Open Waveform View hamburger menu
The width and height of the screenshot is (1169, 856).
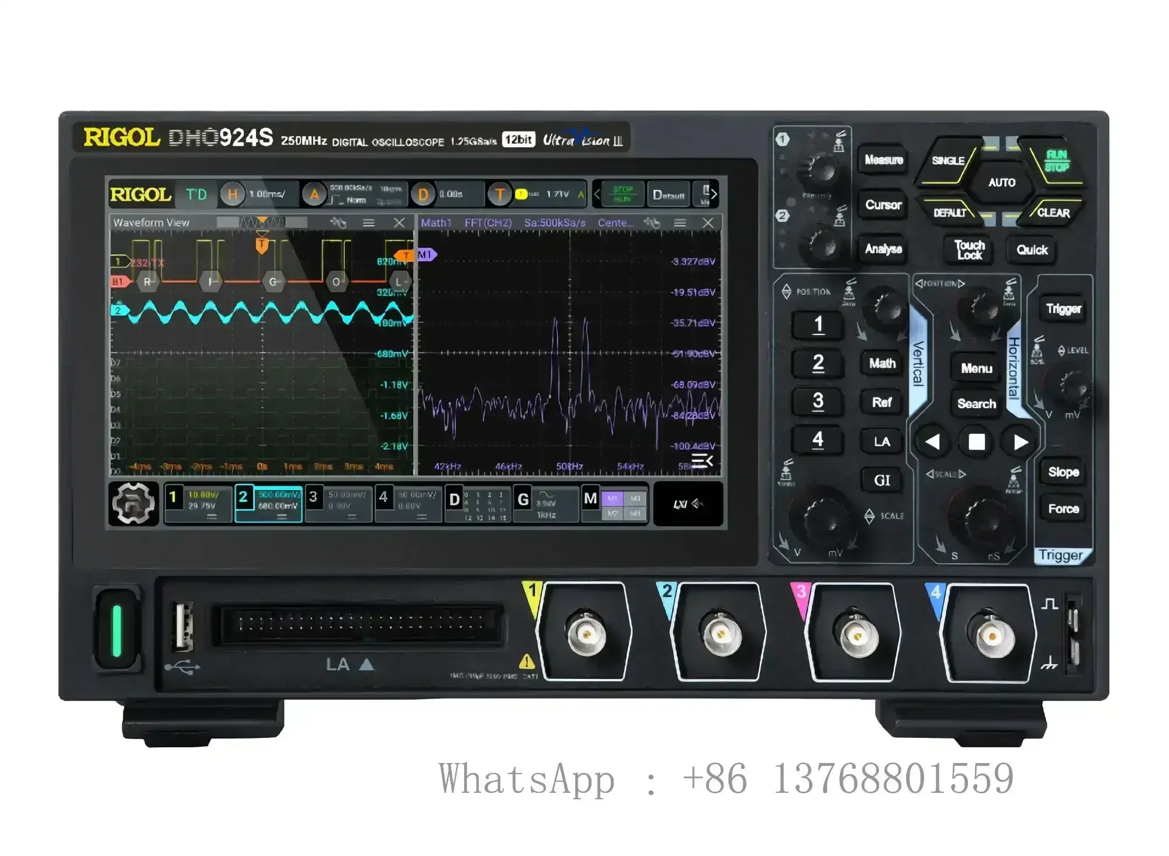(x=369, y=223)
